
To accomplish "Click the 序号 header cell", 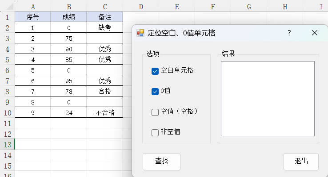I will pos(33,17).
